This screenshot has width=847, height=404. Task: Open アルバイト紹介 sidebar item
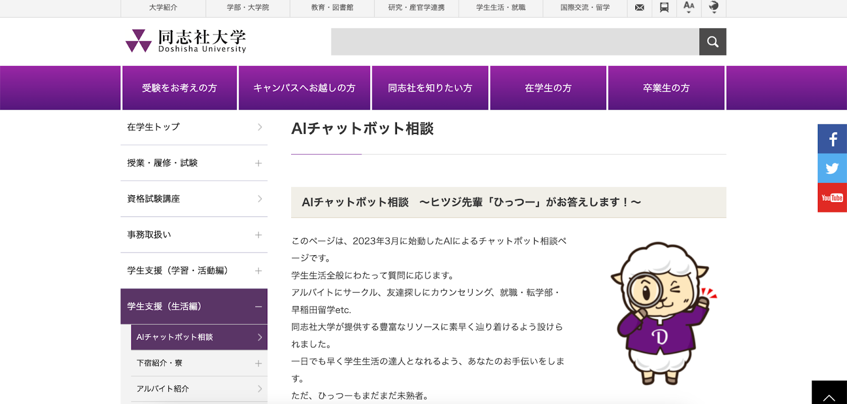(199, 389)
